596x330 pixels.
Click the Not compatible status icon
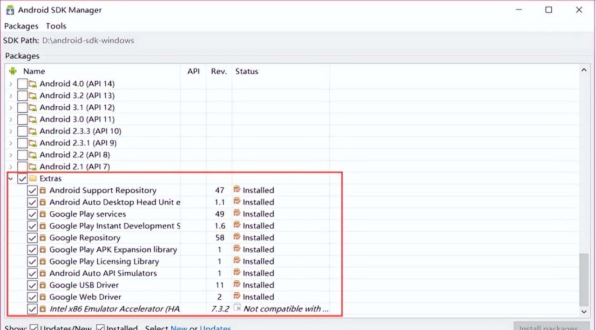click(237, 308)
